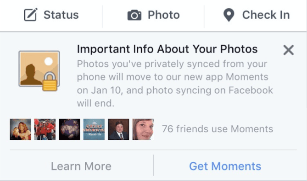Click the Get Moments link

(225, 166)
